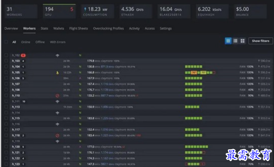
Task: Filter workers by Online
Action: point(26,42)
